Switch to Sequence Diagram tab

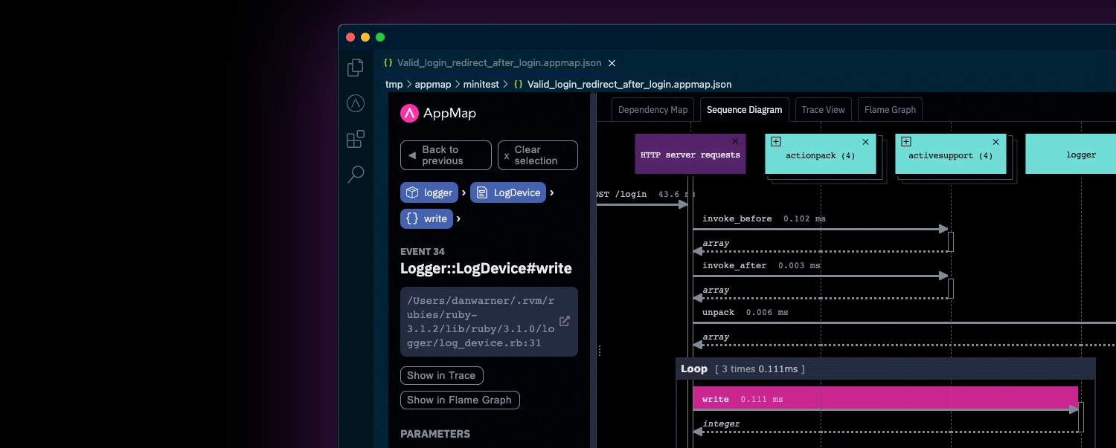coord(744,109)
